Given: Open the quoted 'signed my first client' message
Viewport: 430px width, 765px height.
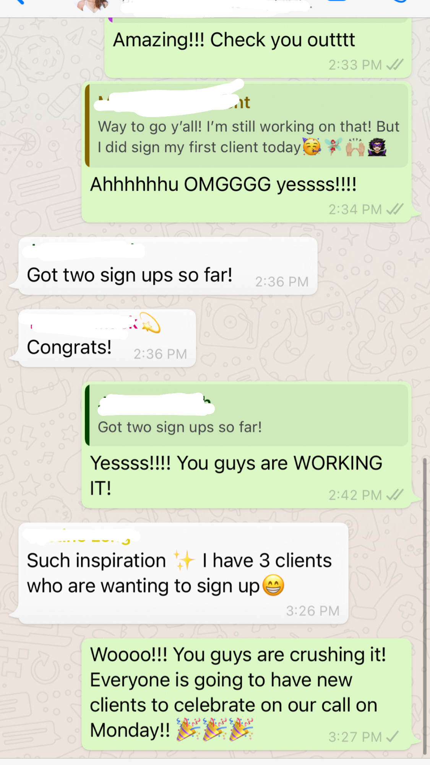Looking at the screenshot, I should click(x=247, y=125).
